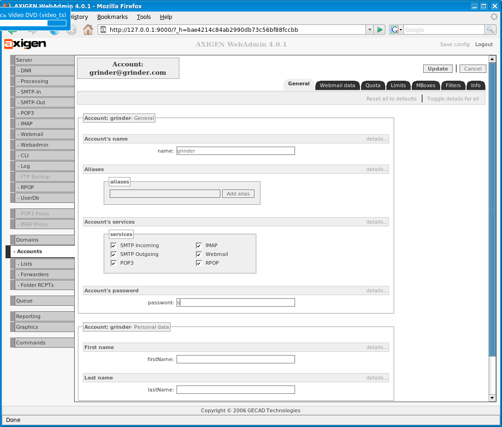
Task: Switch to the Webmail data tab
Action: [x=337, y=85]
